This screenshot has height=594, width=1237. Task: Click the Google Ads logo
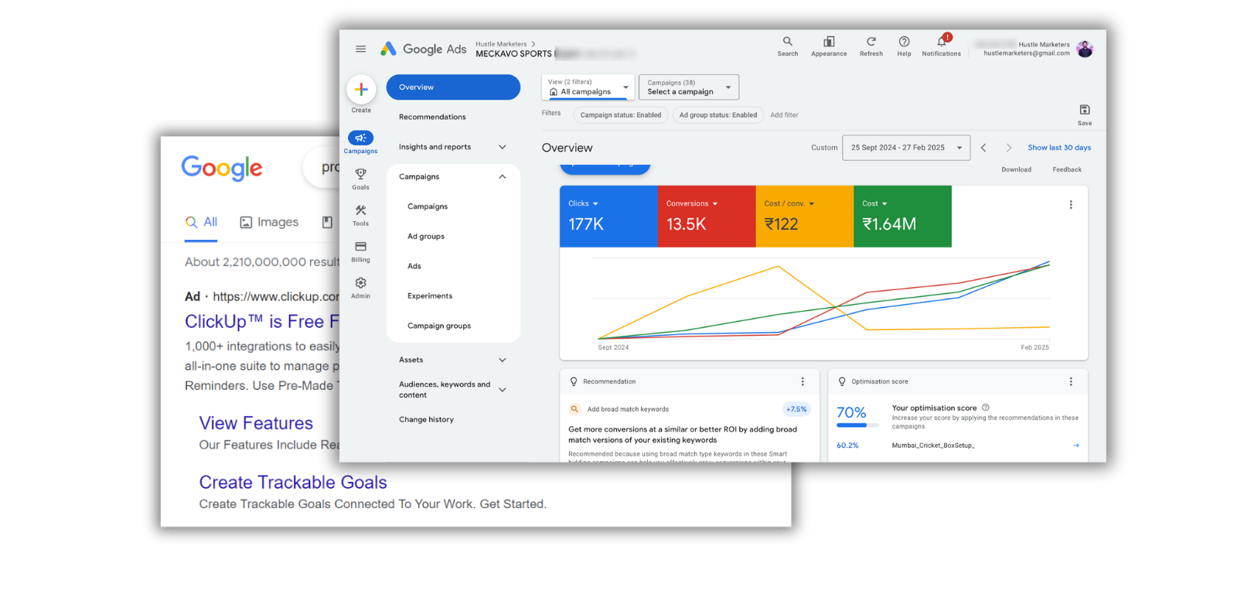pos(423,49)
